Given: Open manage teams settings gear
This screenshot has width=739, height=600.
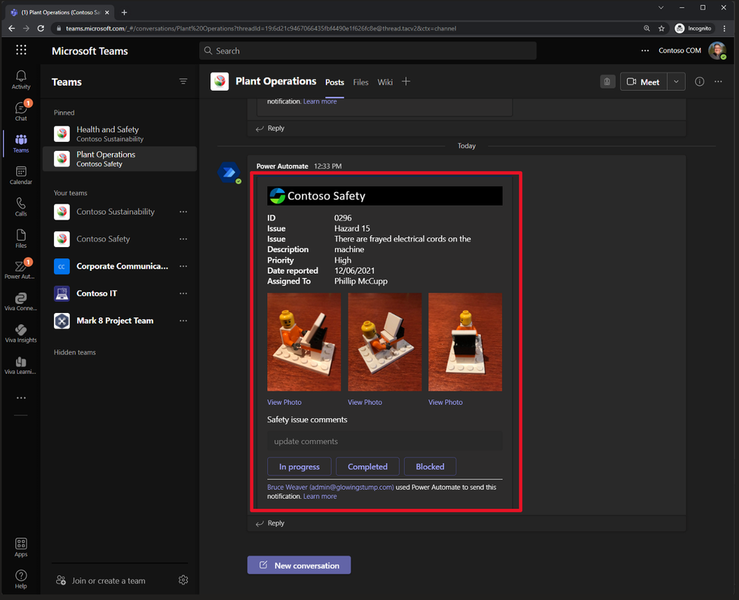Looking at the screenshot, I should coord(183,580).
